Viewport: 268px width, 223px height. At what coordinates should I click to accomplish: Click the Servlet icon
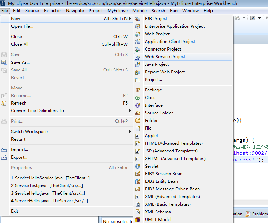click(138, 166)
